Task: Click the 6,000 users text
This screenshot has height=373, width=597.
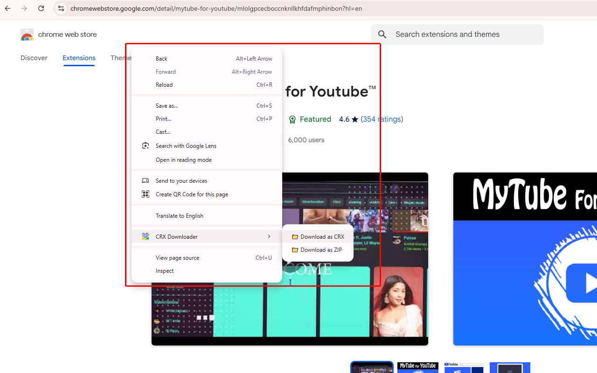Action: point(306,140)
